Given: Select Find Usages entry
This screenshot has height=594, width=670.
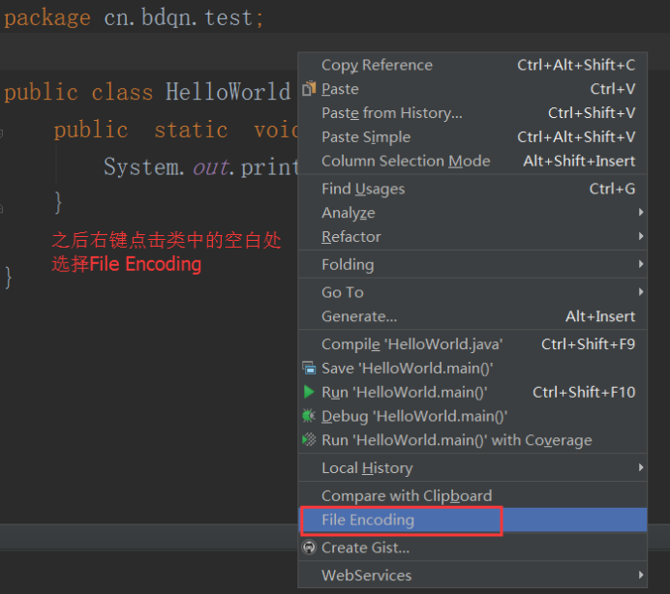Looking at the screenshot, I should click(472, 189).
